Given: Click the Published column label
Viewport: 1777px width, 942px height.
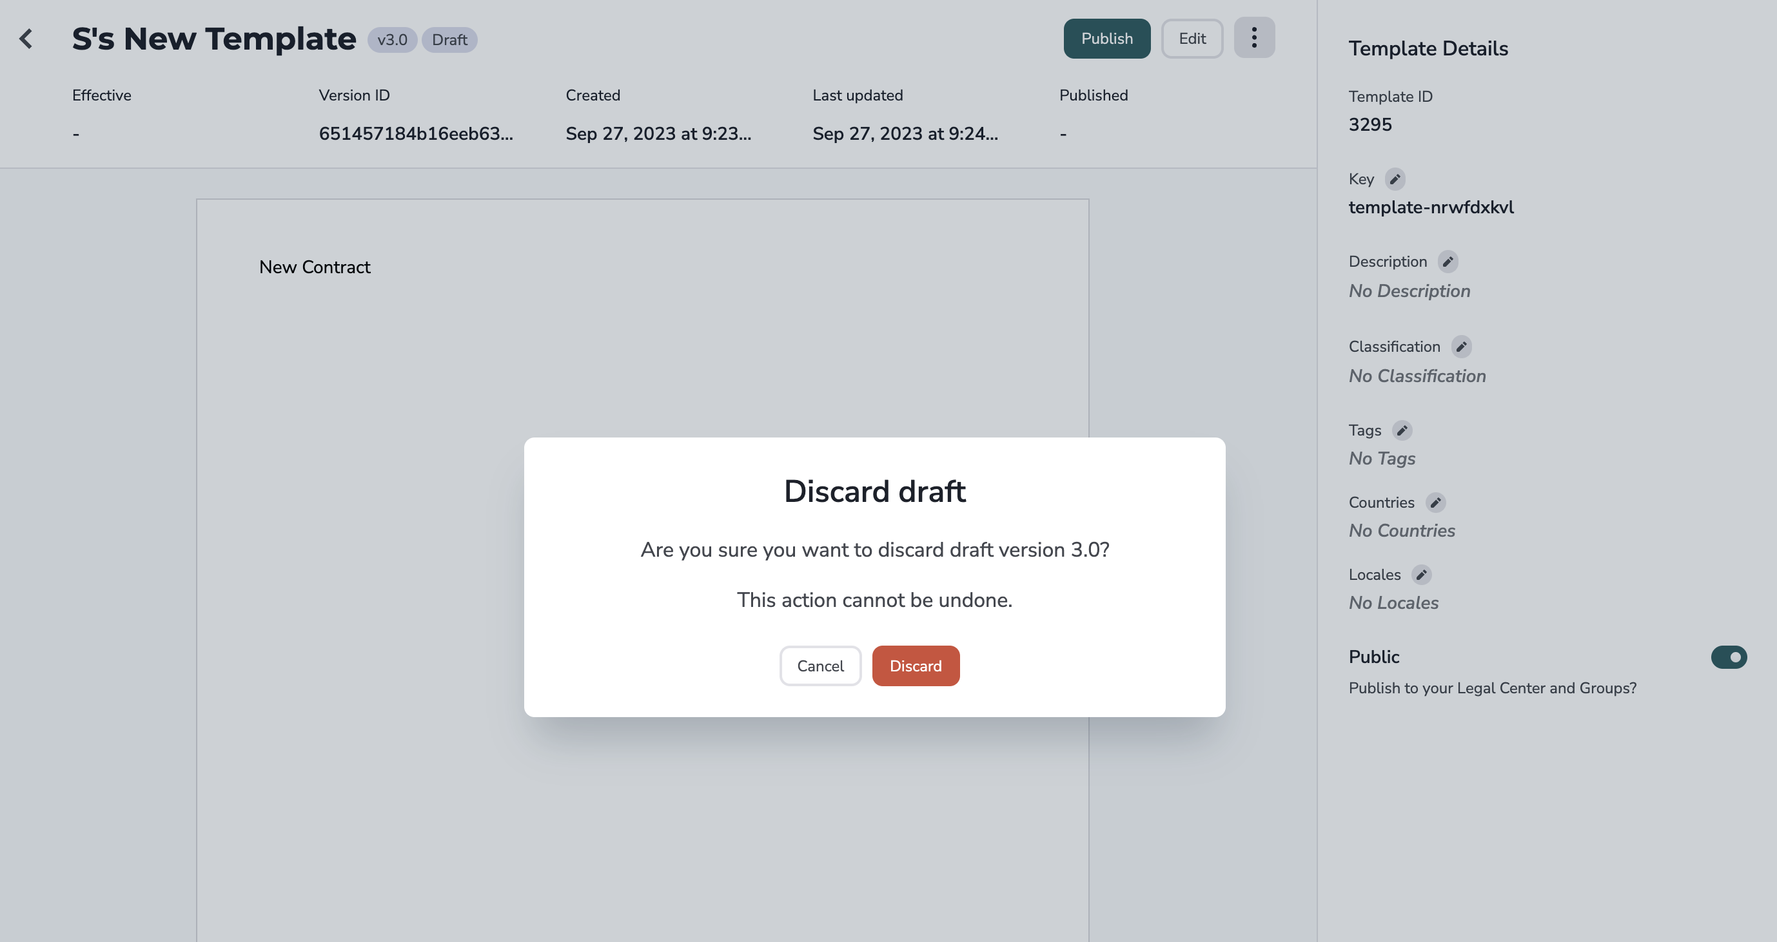Looking at the screenshot, I should tap(1094, 95).
